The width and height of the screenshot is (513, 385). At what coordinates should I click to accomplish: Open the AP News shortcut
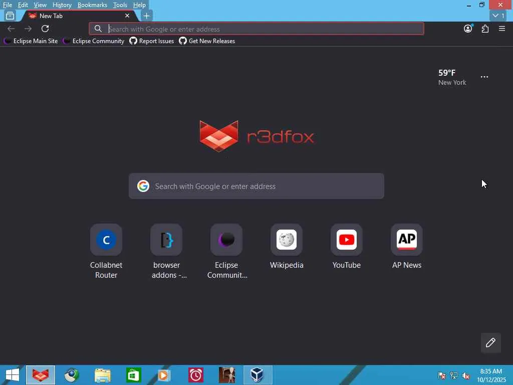pyautogui.click(x=407, y=247)
